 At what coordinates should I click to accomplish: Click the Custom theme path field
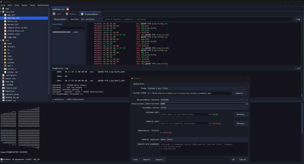(189, 93)
